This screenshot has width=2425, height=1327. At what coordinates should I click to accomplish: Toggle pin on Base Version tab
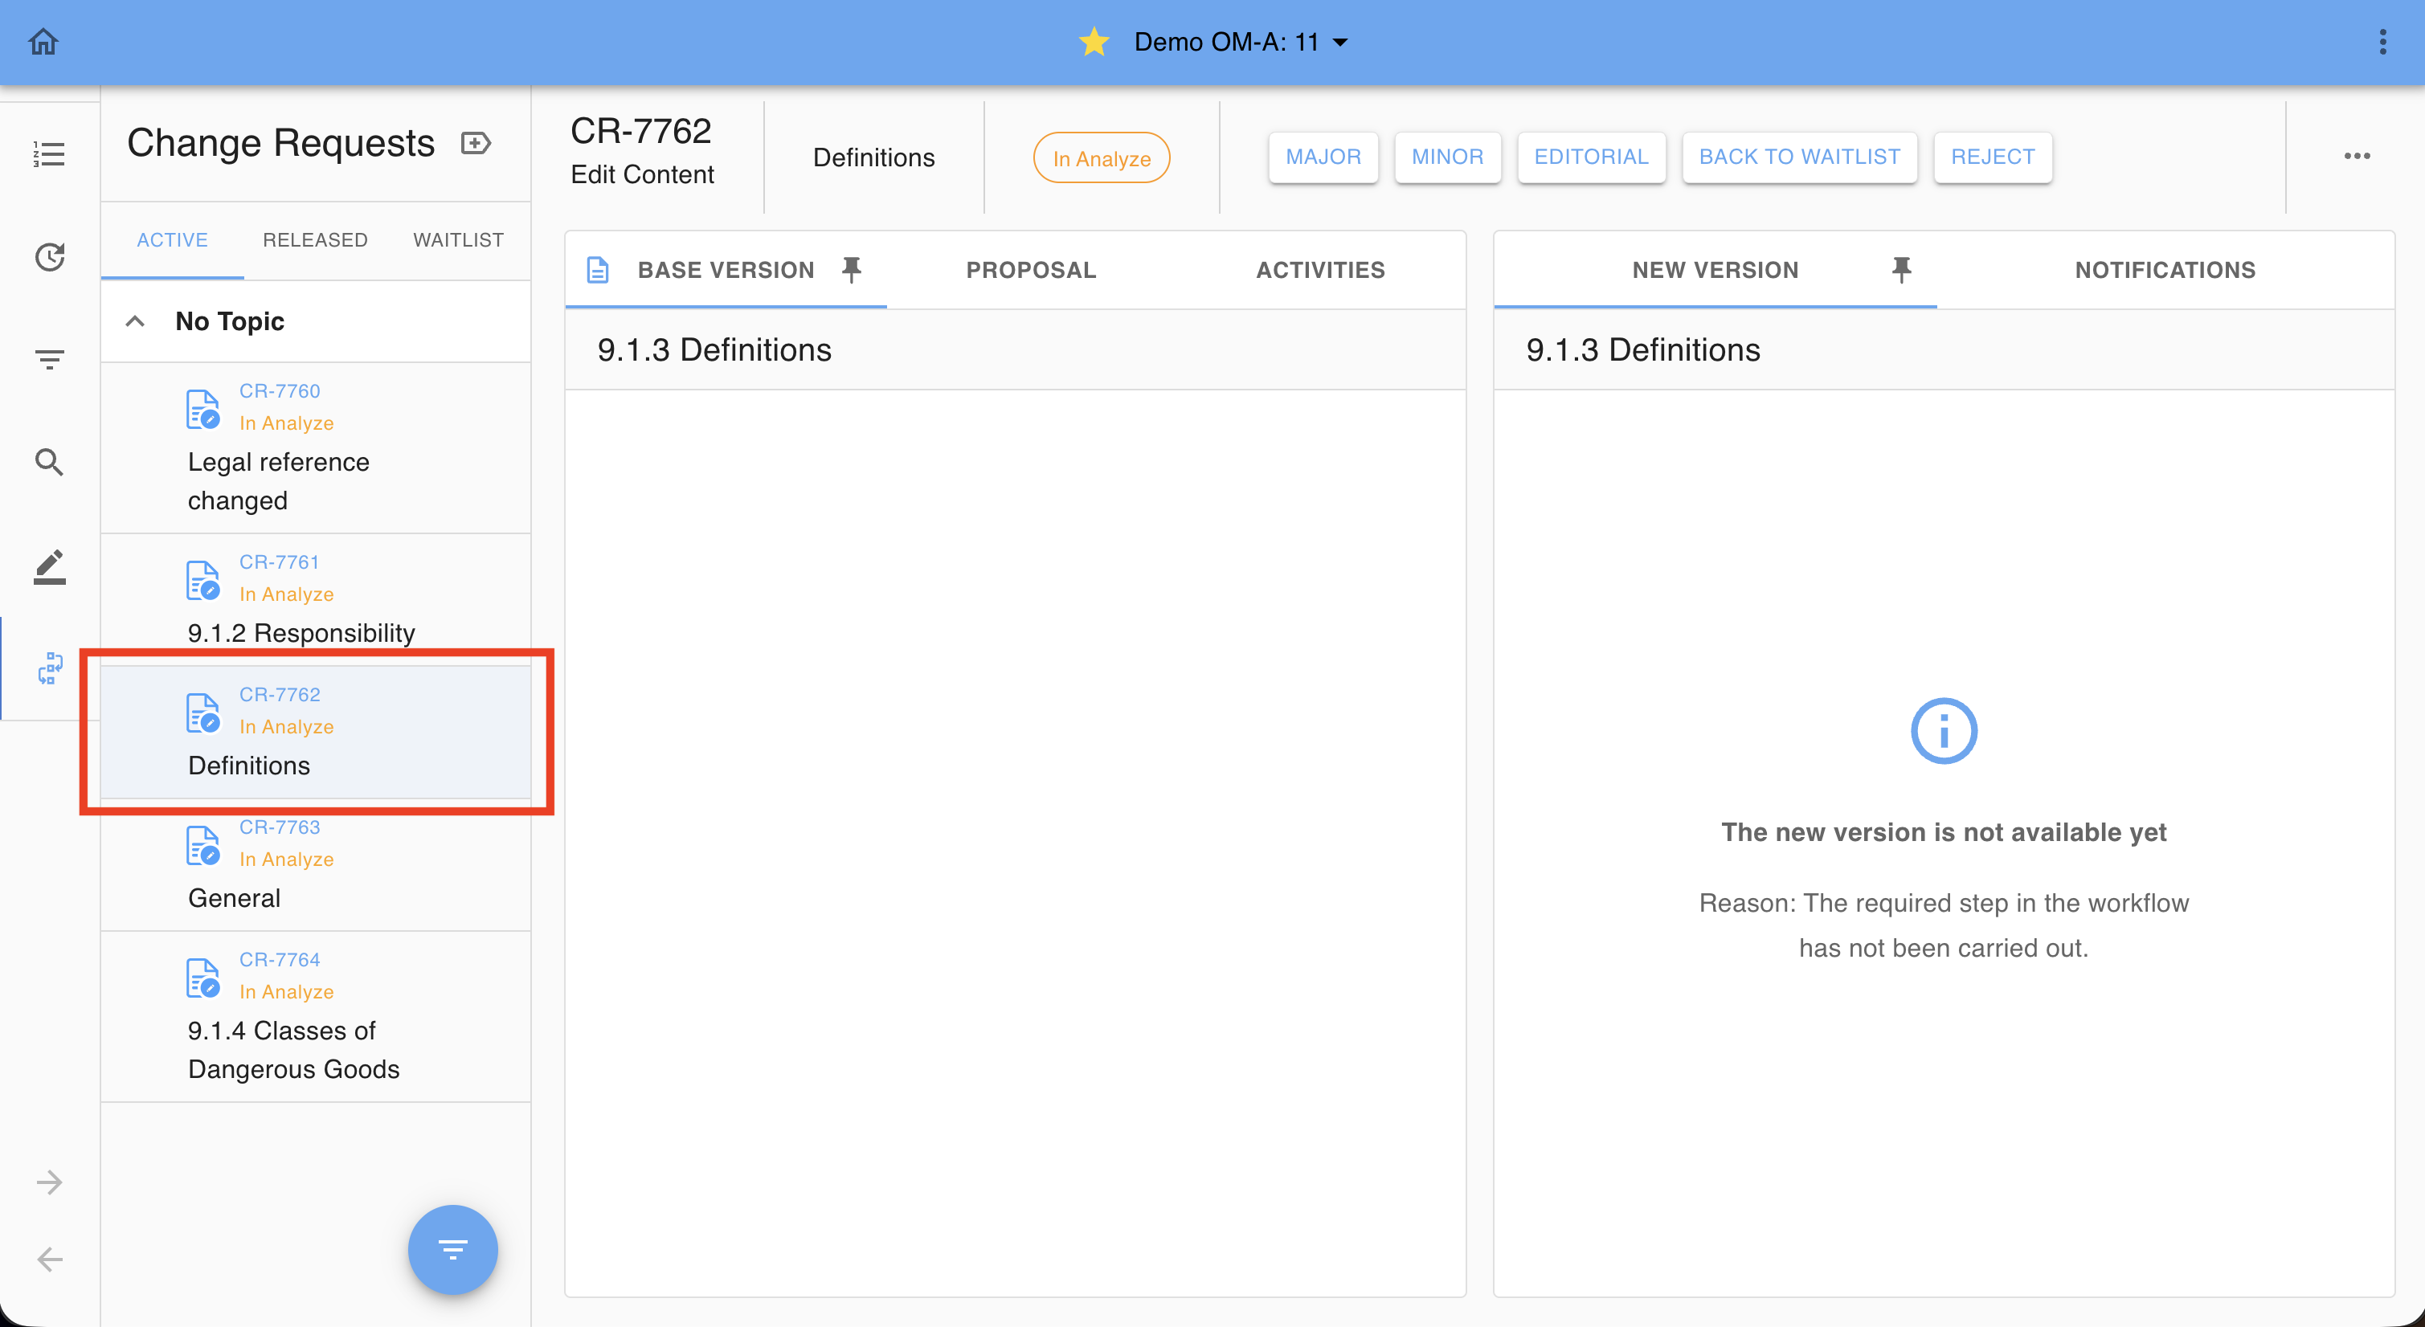(851, 270)
